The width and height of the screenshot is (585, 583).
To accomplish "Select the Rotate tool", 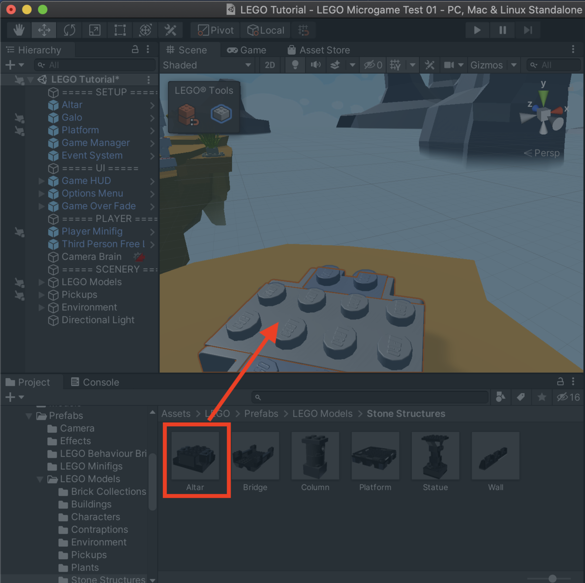I will (69, 30).
